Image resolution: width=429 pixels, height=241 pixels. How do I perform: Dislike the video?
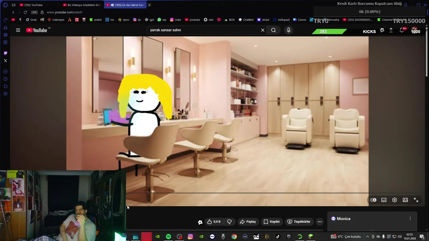[230, 222]
